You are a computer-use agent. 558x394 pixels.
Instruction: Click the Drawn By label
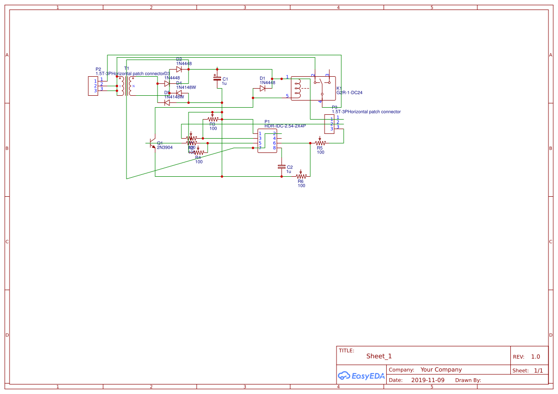coord(468,380)
